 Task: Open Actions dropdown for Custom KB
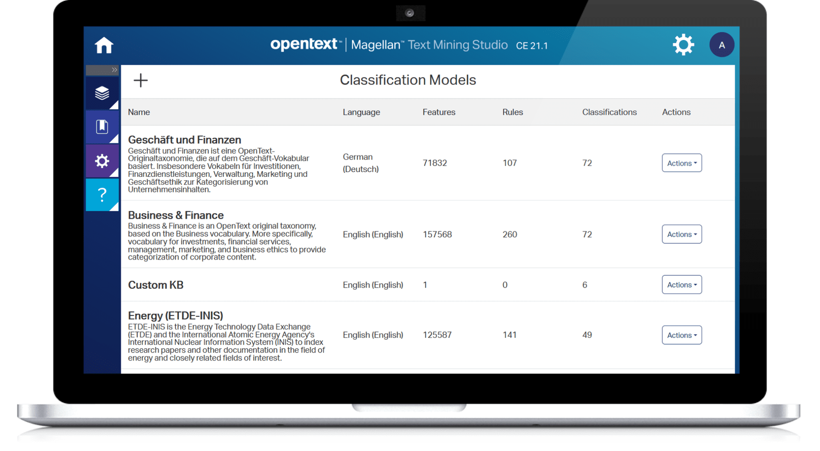pos(681,285)
